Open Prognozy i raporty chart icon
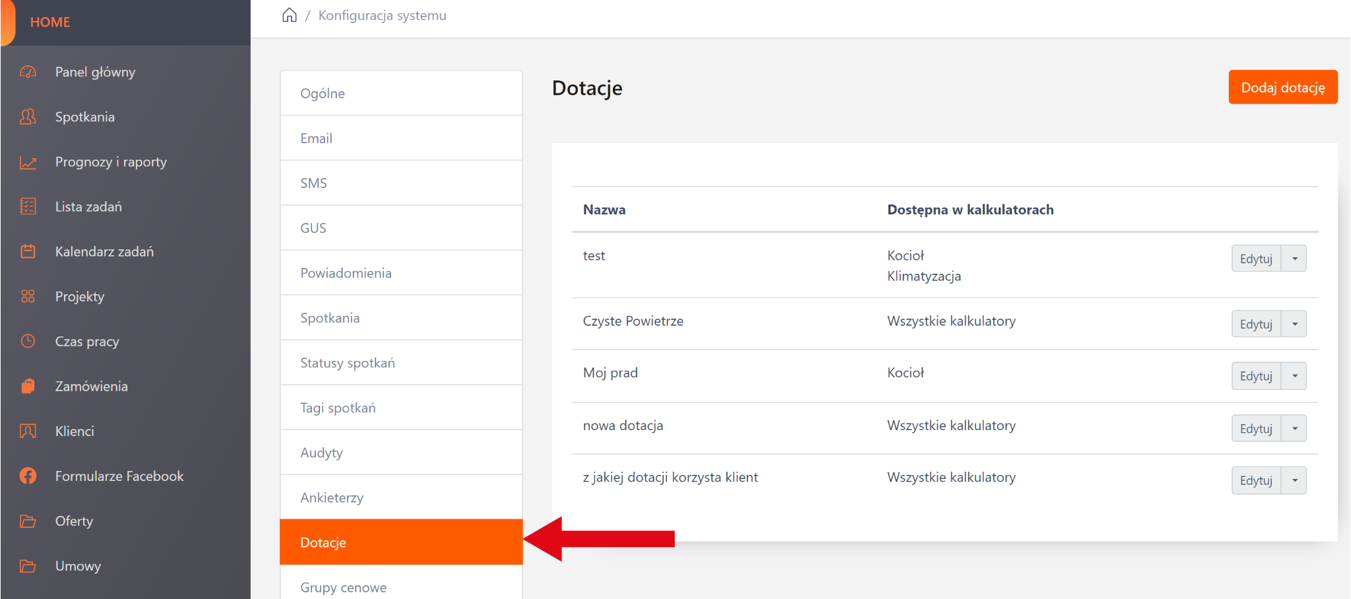The height and width of the screenshot is (599, 1351). 28,162
